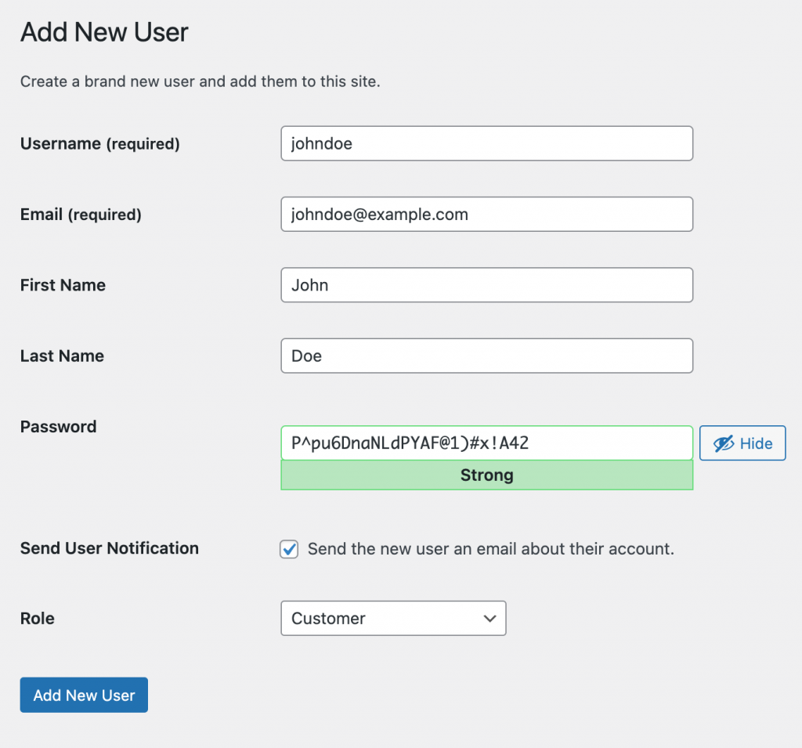
Task: Hide the password with the Hide button
Action: tap(742, 443)
